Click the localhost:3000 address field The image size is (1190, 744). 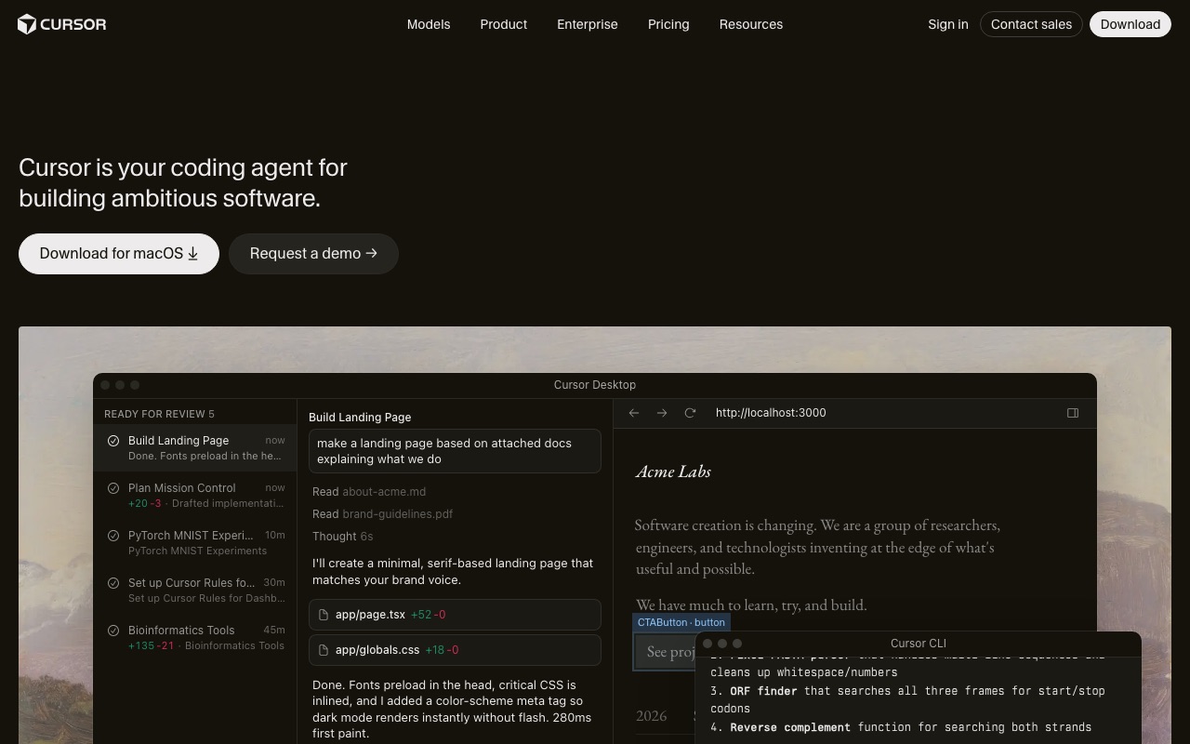[x=771, y=413]
